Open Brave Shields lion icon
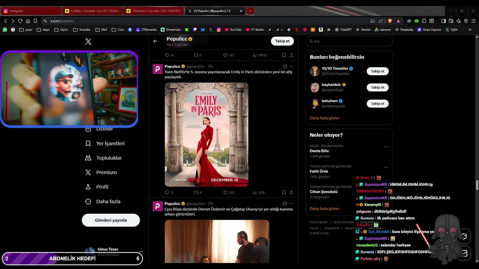 (x=390, y=21)
